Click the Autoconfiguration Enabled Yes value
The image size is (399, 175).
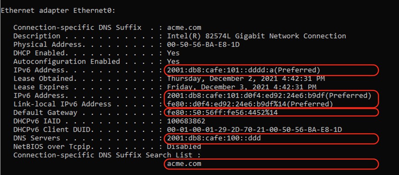pos(173,62)
